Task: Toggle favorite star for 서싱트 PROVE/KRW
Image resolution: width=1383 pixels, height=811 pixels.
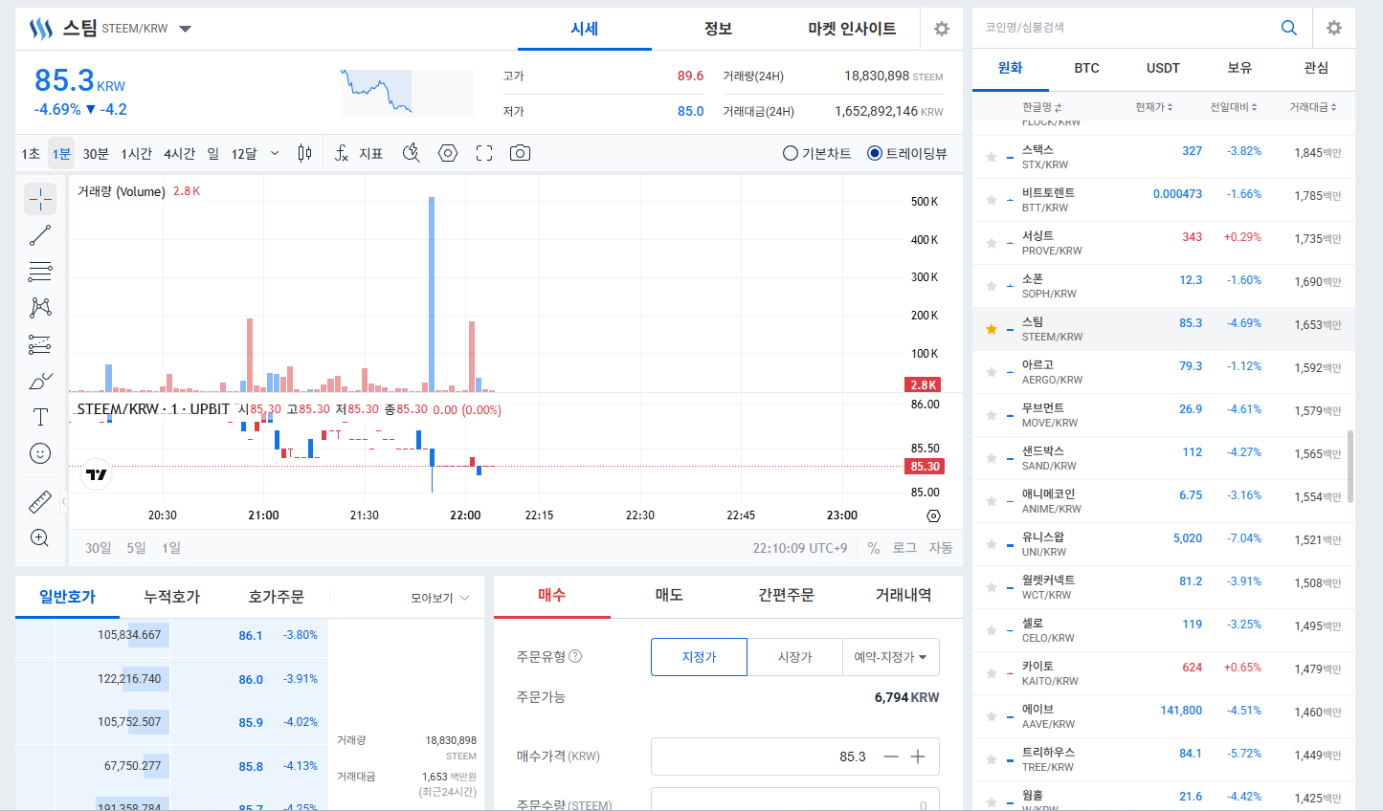Action: (992, 243)
